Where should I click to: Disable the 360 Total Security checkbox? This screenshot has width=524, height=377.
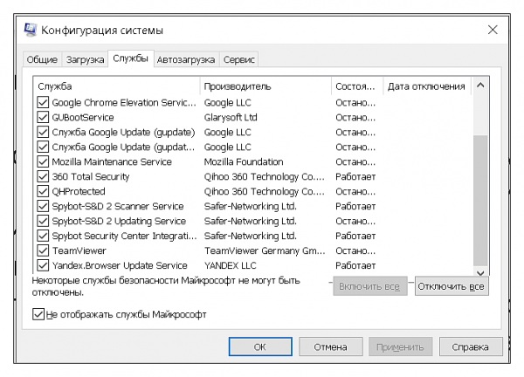pyautogui.click(x=43, y=176)
